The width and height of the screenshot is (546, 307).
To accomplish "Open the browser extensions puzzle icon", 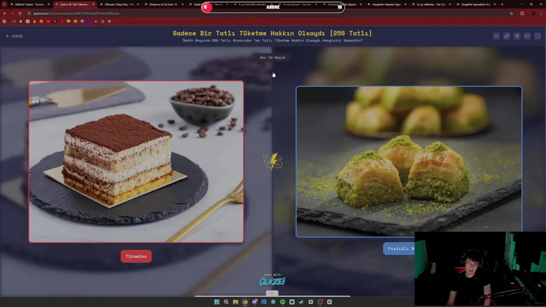I will [522, 13].
